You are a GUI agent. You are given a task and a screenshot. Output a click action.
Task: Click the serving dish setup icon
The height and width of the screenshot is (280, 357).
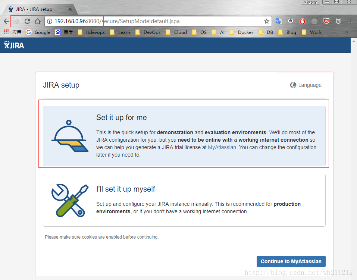pyautogui.click(x=70, y=136)
